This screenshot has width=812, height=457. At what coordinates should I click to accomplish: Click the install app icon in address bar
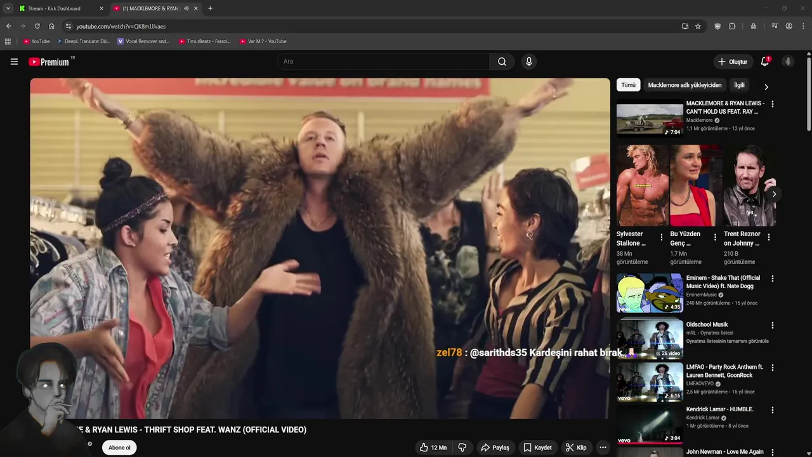click(684, 26)
